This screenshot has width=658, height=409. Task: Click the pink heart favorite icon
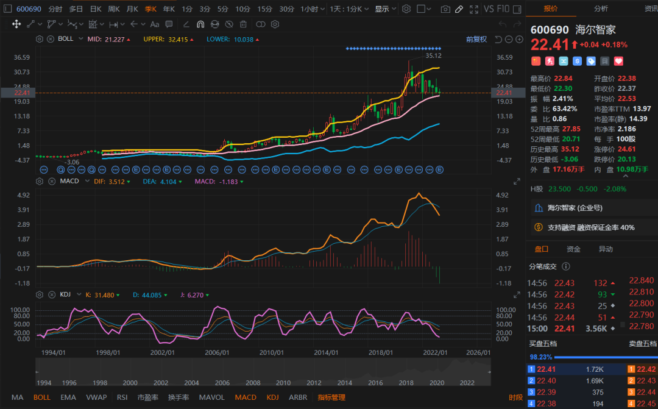(x=618, y=61)
